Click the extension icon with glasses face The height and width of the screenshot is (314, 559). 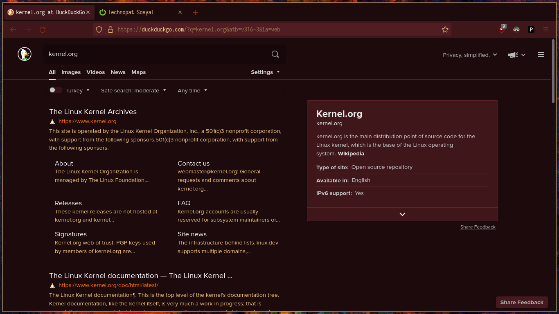click(516, 29)
